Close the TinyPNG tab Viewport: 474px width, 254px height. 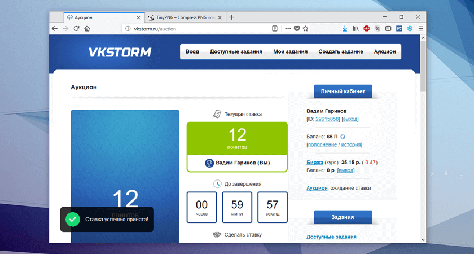click(x=220, y=17)
